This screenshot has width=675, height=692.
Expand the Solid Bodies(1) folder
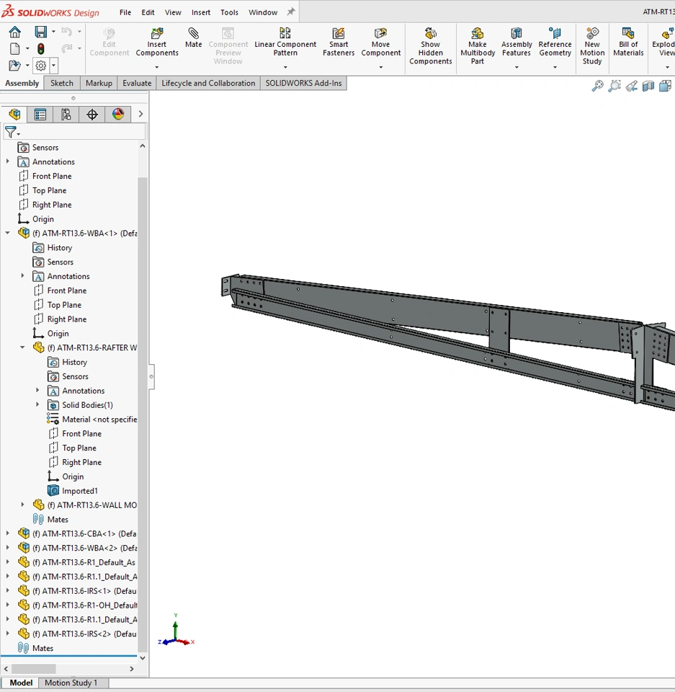[x=37, y=404]
